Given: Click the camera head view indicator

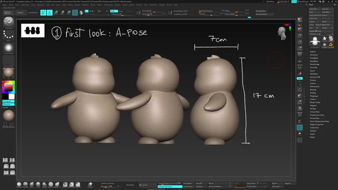Looking at the screenshot, I should point(282,33).
